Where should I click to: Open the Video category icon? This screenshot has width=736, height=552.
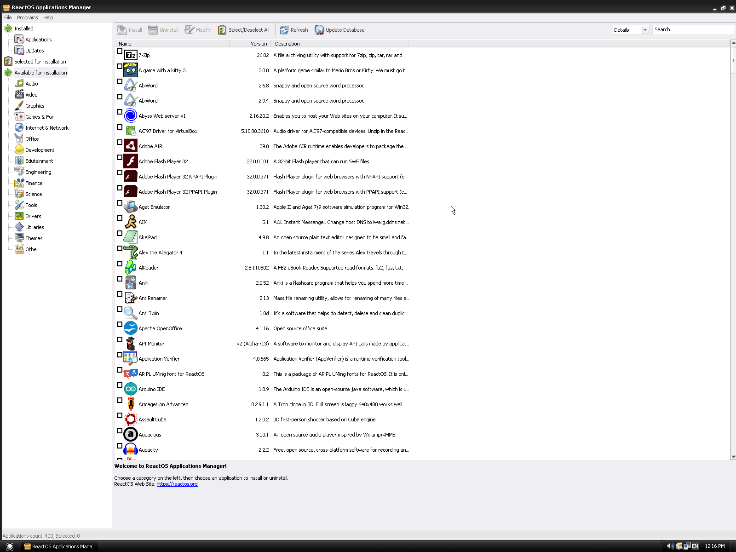coord(19,95)
